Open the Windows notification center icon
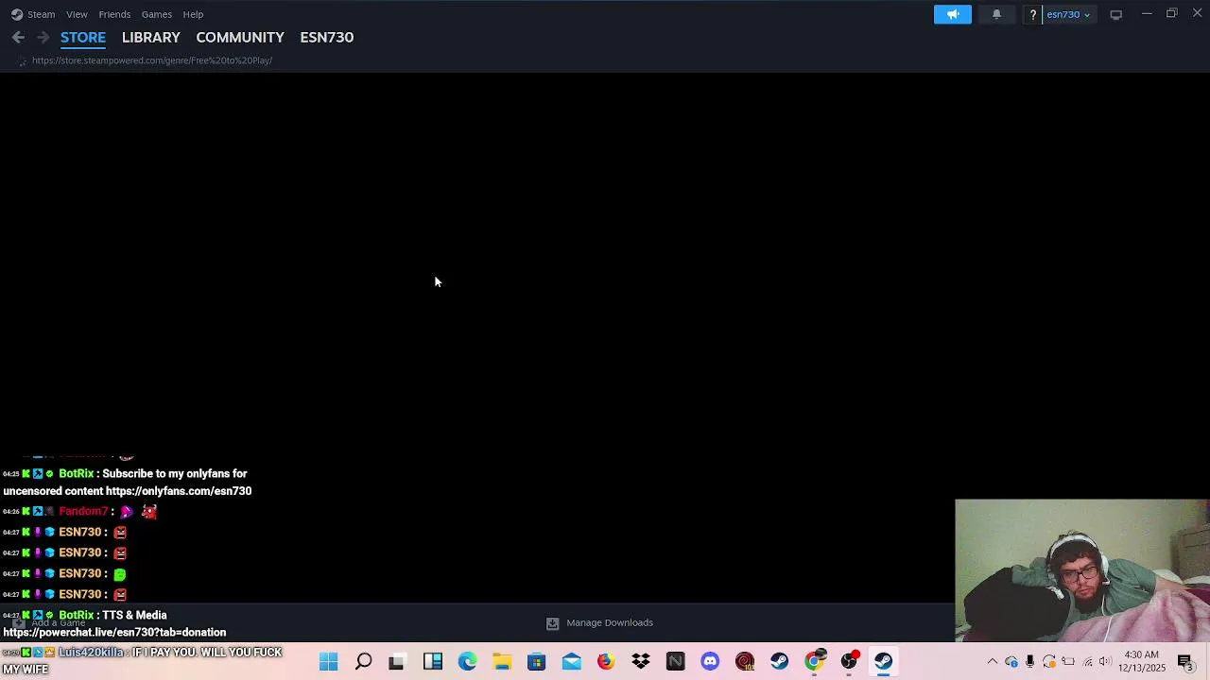 (1184, 662)
